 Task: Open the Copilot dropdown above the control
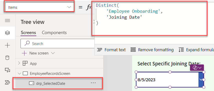point(197,68)
